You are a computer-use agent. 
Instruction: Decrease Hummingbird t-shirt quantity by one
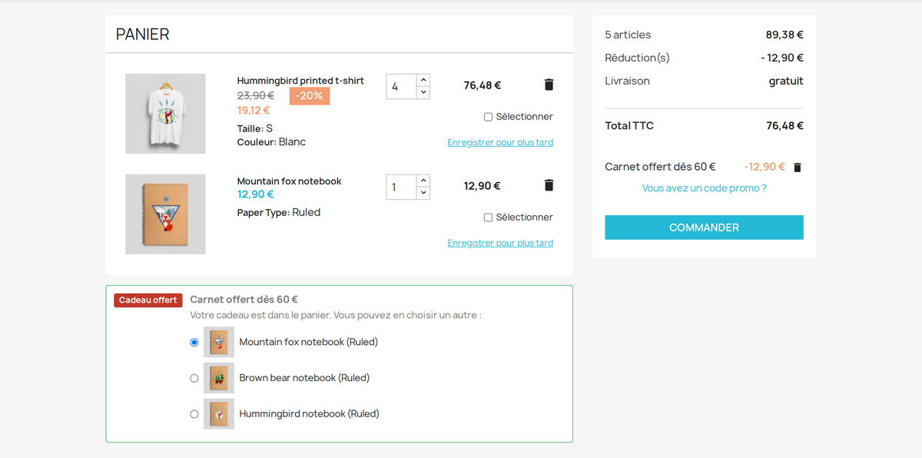423,92
